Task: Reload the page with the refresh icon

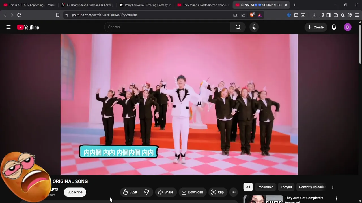Action: 19,15
